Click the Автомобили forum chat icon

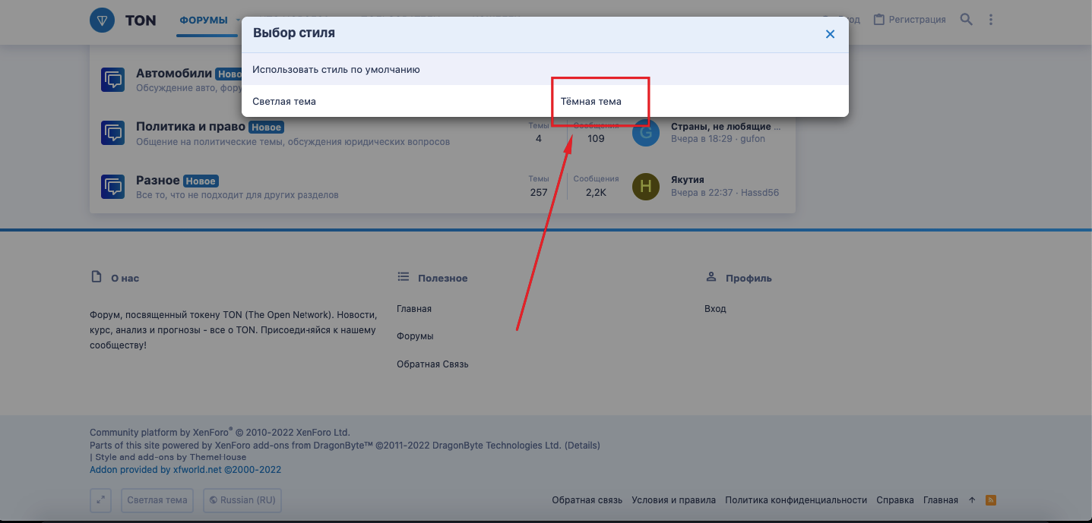tap(112, 79)
